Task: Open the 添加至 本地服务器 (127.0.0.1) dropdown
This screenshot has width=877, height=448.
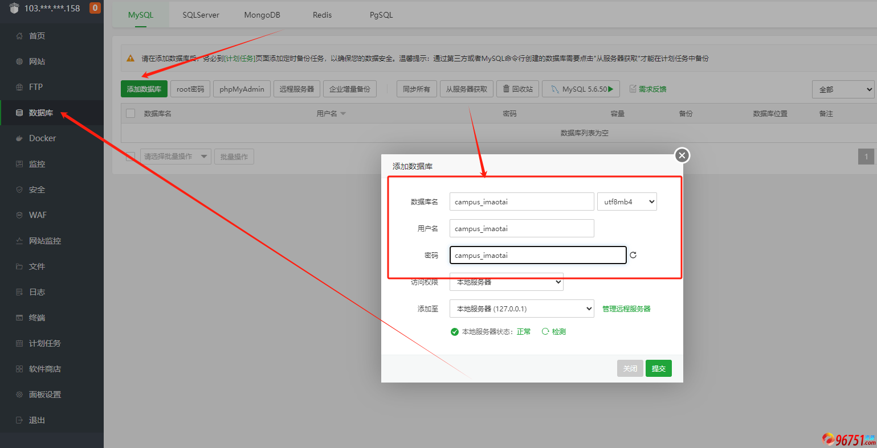Action: point(522,309)
